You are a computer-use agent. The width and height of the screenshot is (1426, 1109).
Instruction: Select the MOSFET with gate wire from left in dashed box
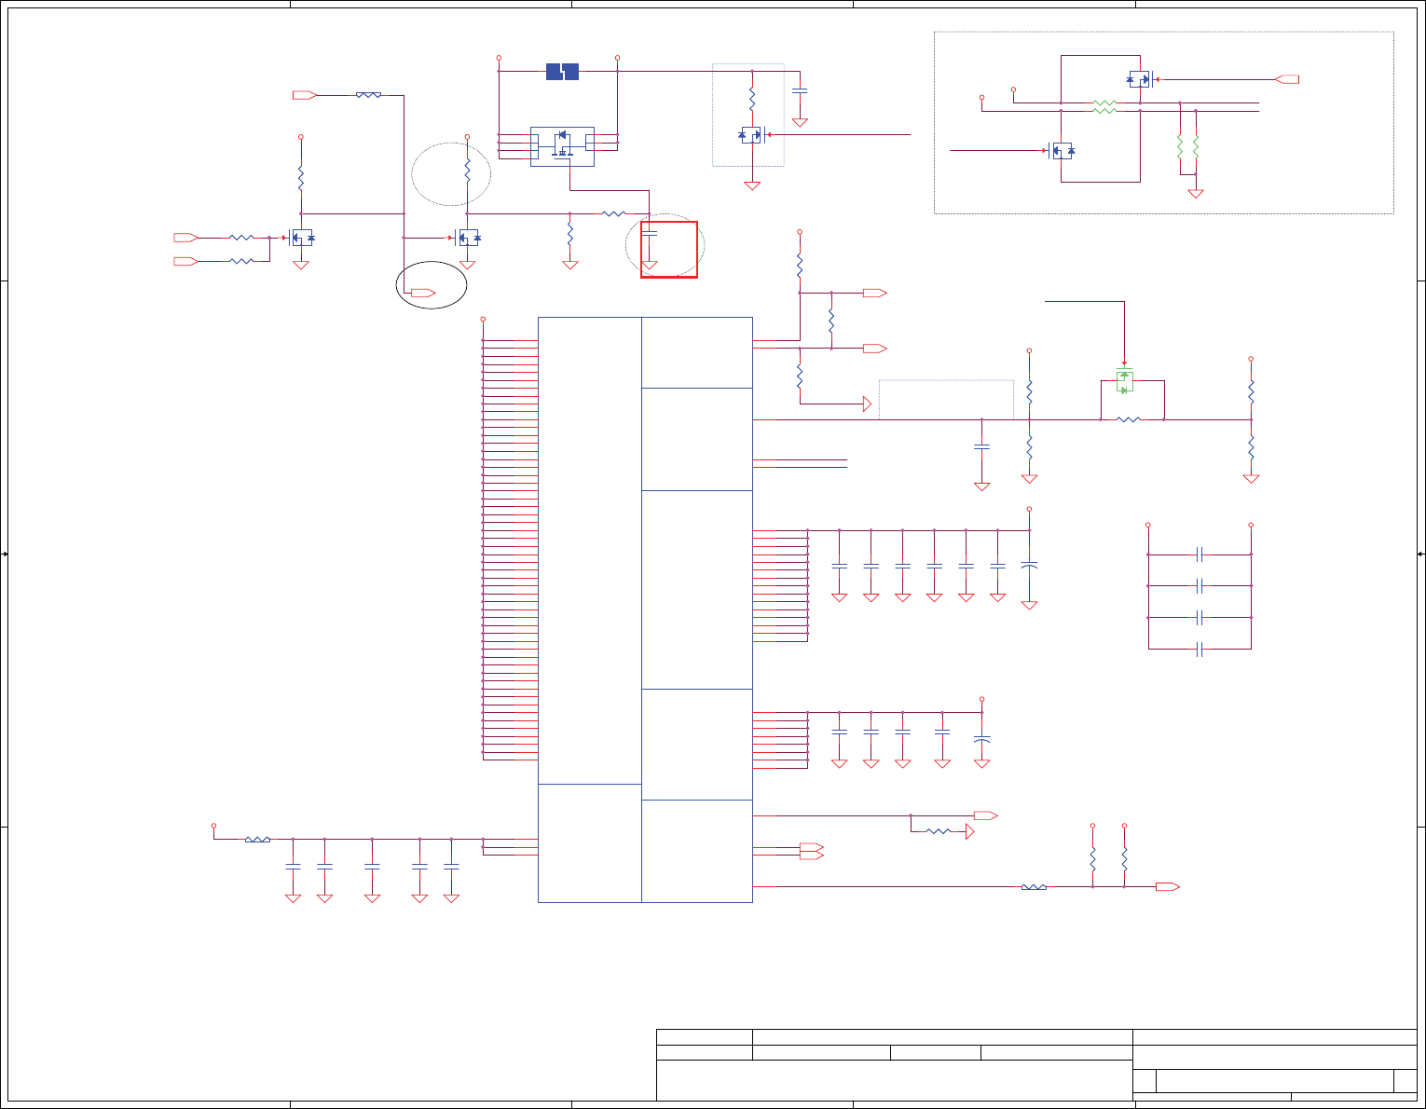[x=1061, y=150]
